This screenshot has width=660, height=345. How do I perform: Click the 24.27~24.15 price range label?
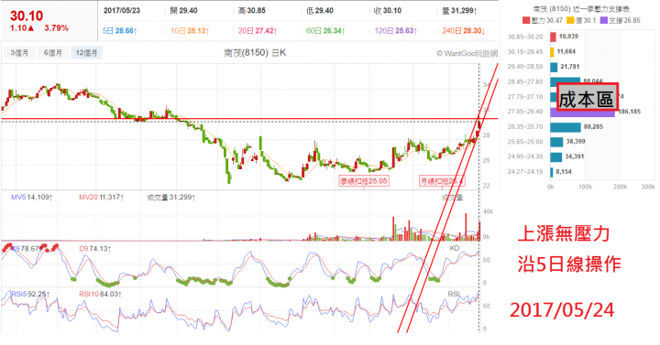pos(525,171)
